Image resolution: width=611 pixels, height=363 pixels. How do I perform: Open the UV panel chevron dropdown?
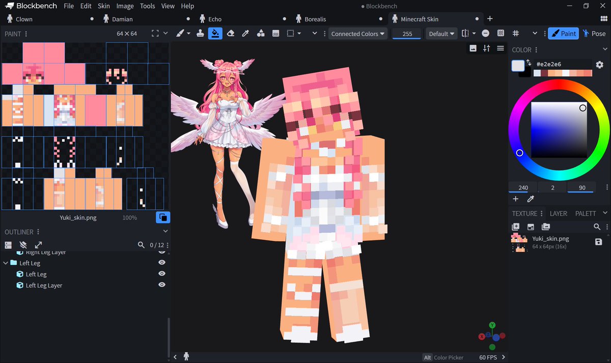(165, 34)
